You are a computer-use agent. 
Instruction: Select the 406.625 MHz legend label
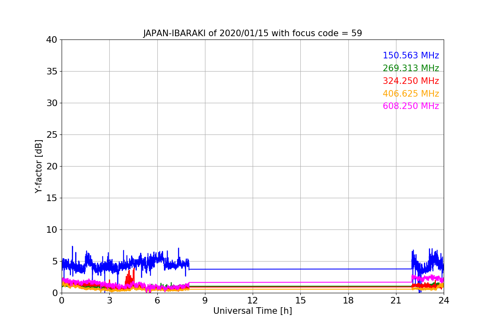click(411, 94)
